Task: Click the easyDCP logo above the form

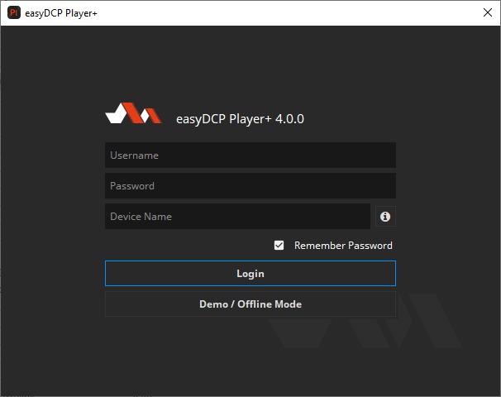Action: point(133,114)
